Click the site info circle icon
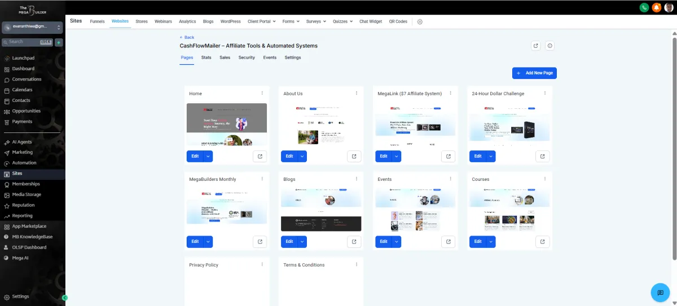This screenshot has width=677, height=306. (x=550, y=46)
